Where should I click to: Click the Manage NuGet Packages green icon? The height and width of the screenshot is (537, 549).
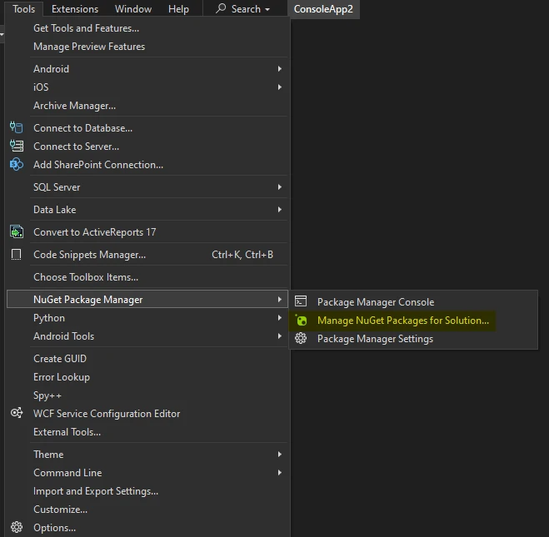[301, 321]
